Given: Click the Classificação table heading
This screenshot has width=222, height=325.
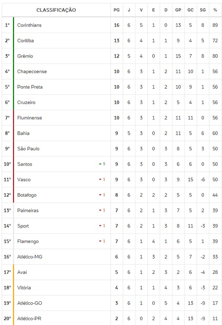Looking at the screenshot, I should click(x=56, y=10).
